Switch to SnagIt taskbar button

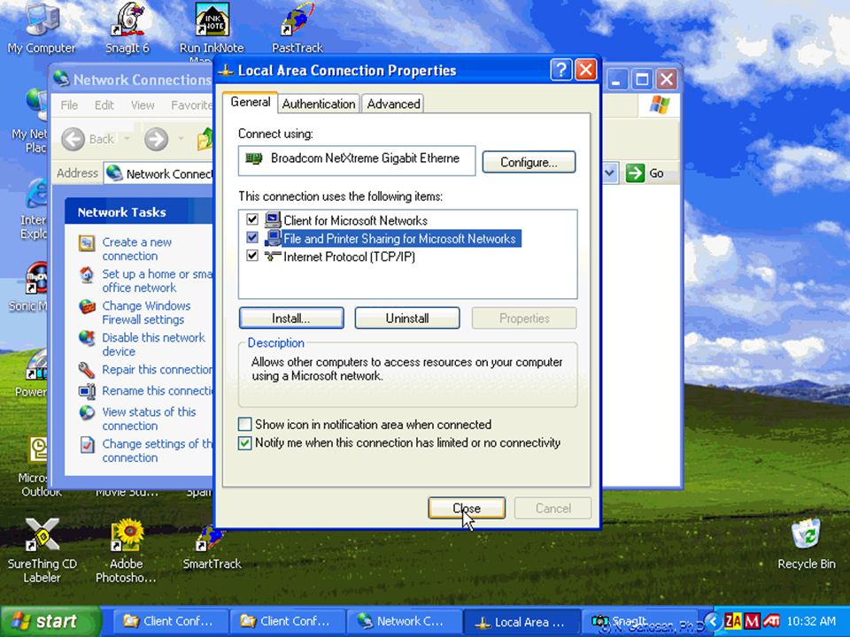click(643, 621)
